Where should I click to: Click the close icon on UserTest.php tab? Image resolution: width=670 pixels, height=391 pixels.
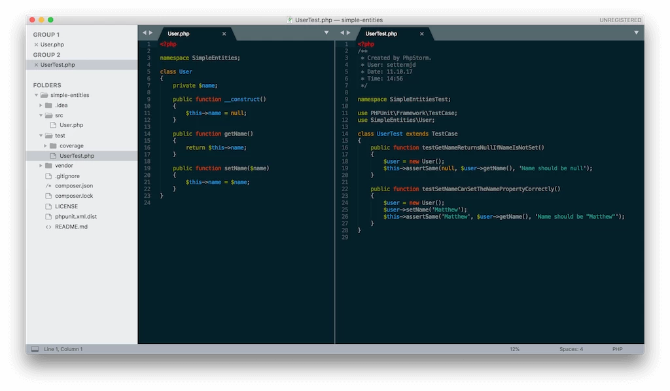point(421,33)
